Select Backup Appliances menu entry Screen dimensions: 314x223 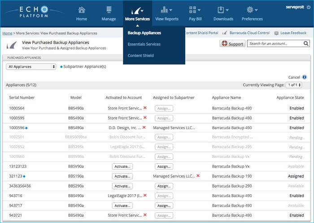[x=144, y=33]
